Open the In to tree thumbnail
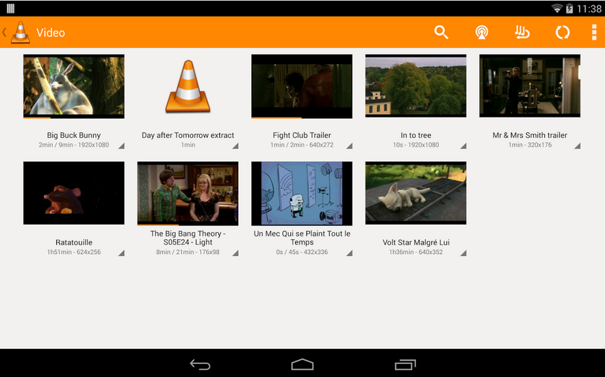The height and width of the screenshot is (377, 605). click(x=416, y=85)
